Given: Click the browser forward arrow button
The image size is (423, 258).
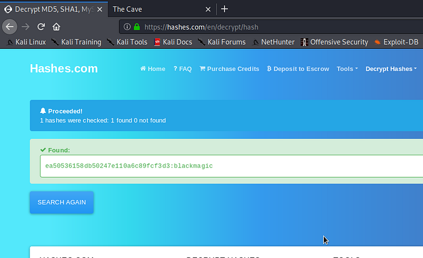Looking at the screenshot, I should click(x=26, y=27).
